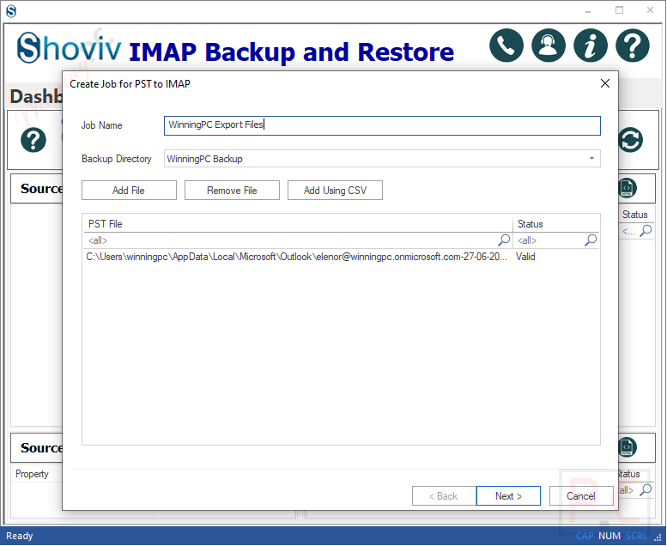Focus the Job Name input field
This screenshot has height=546, width=667.
[x=382, y=125]
